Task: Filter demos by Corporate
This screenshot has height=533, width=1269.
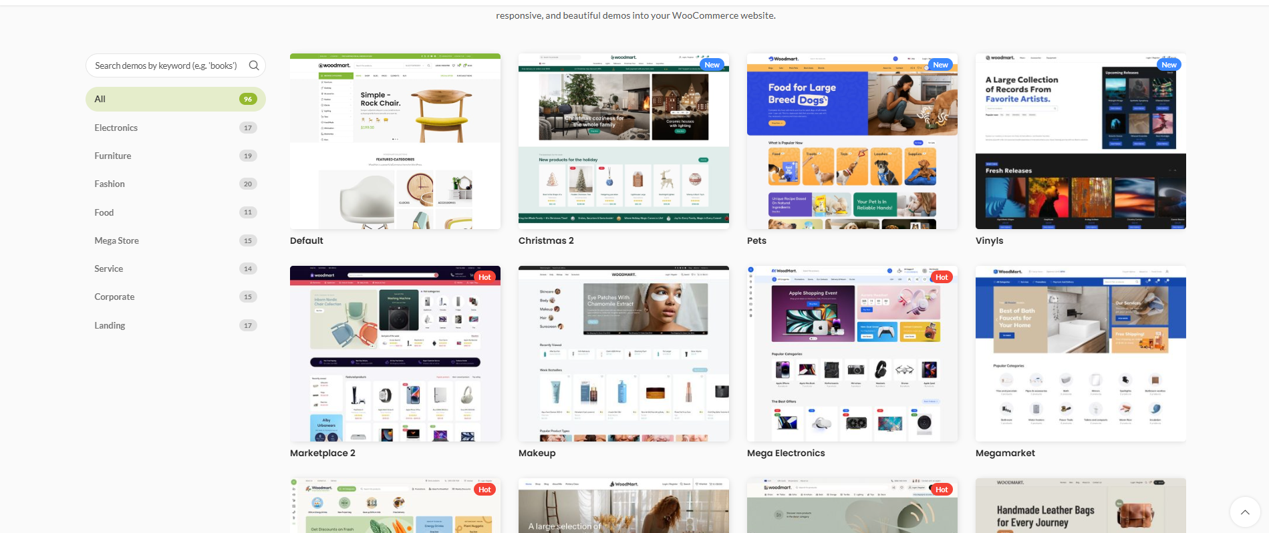Action: click(176, 297)
